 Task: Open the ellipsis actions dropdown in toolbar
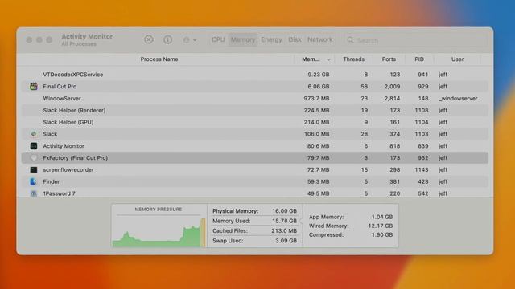[190, 39]
